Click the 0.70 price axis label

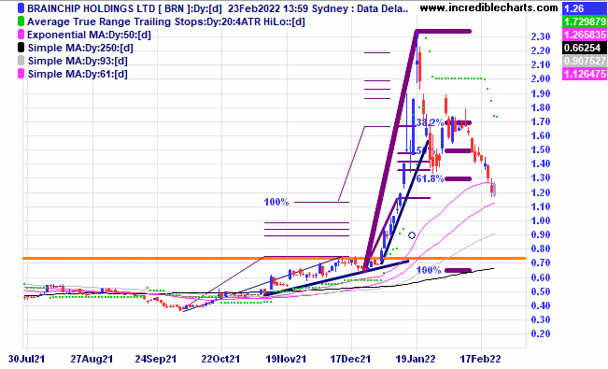tap(541, 263)
